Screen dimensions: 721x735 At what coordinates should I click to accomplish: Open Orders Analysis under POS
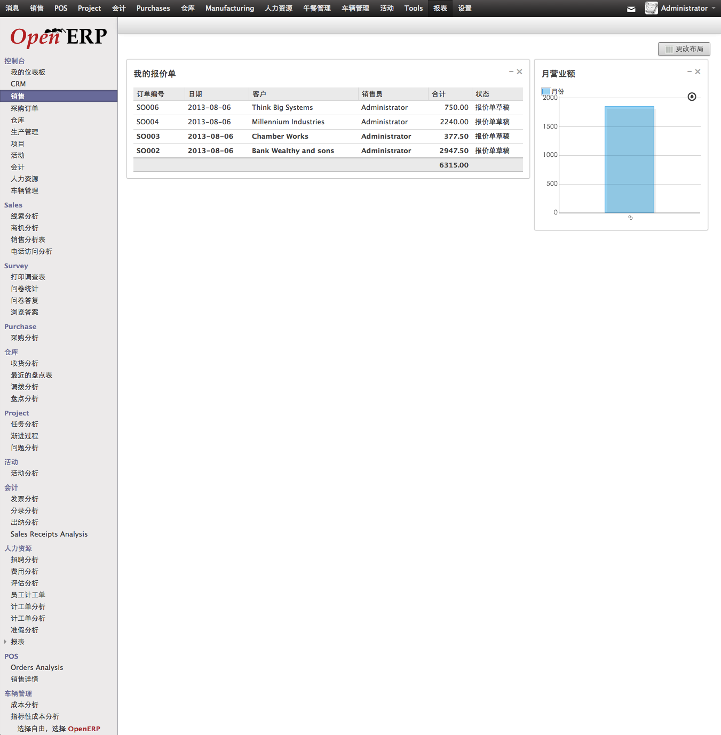pos(37,667)
